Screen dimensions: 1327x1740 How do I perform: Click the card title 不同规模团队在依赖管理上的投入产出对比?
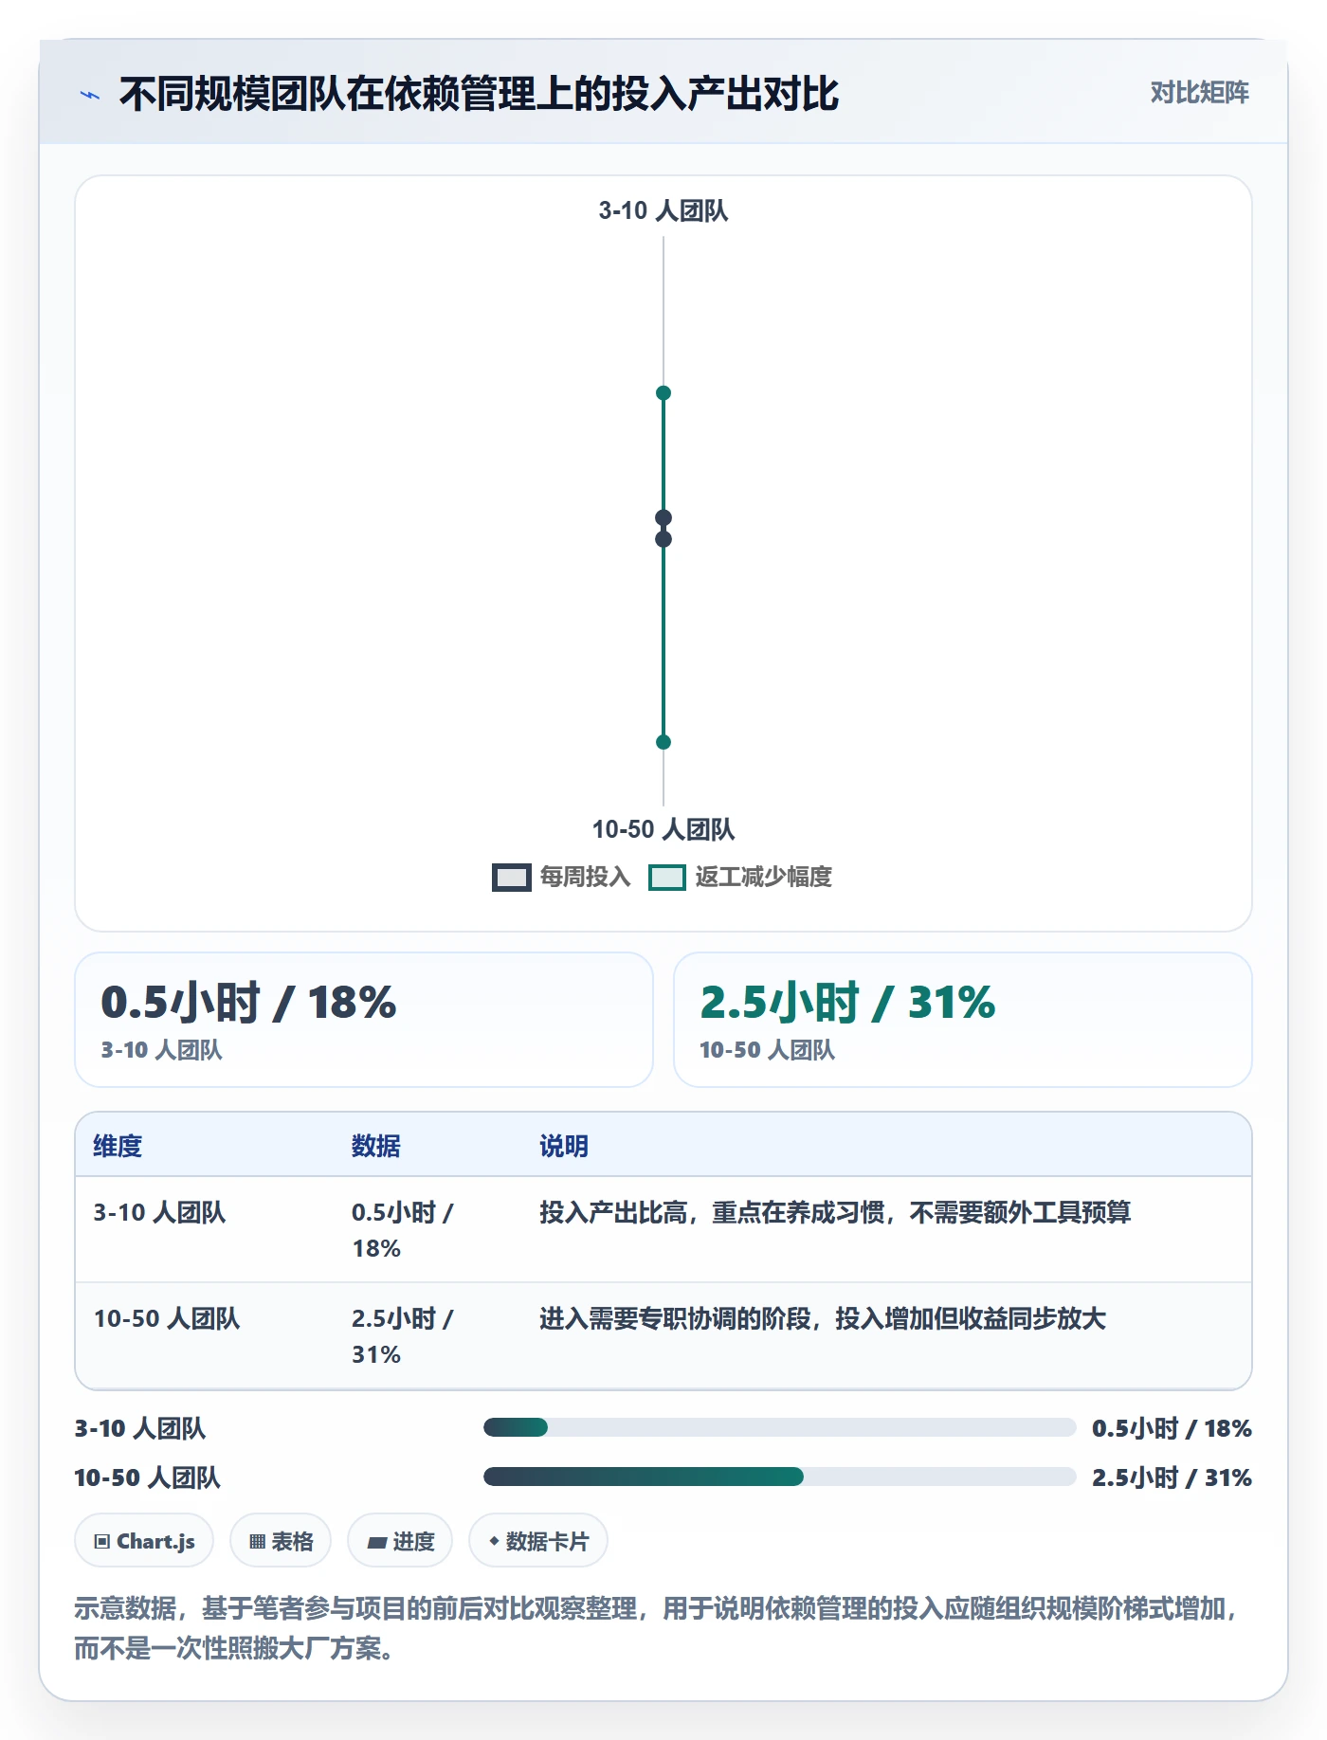pos(480,94)
